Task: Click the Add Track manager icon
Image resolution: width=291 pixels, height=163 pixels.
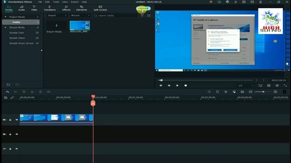Action: point(5,98)
